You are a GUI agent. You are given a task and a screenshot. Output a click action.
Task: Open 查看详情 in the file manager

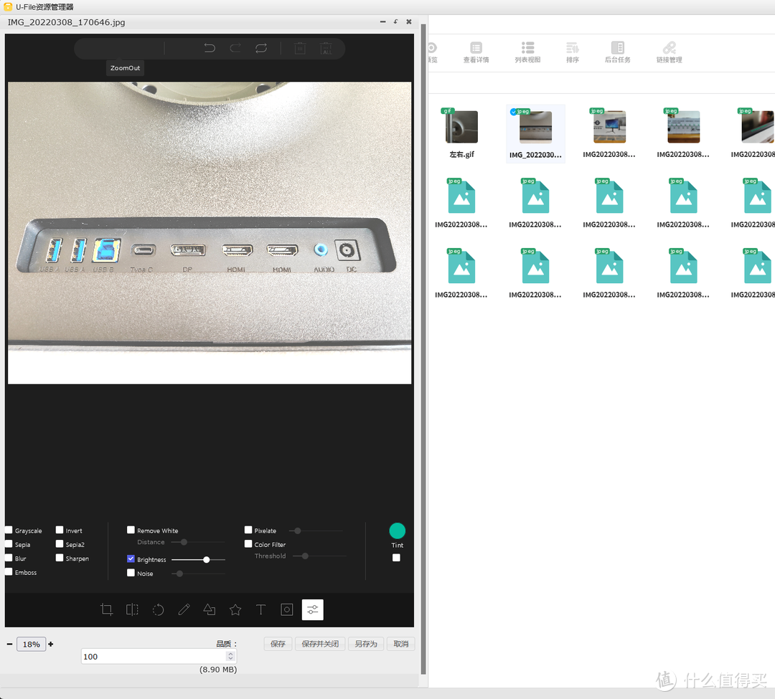point(476,52)
